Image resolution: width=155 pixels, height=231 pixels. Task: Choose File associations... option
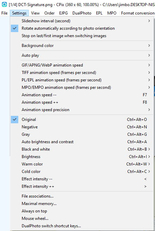pos(82,196)
